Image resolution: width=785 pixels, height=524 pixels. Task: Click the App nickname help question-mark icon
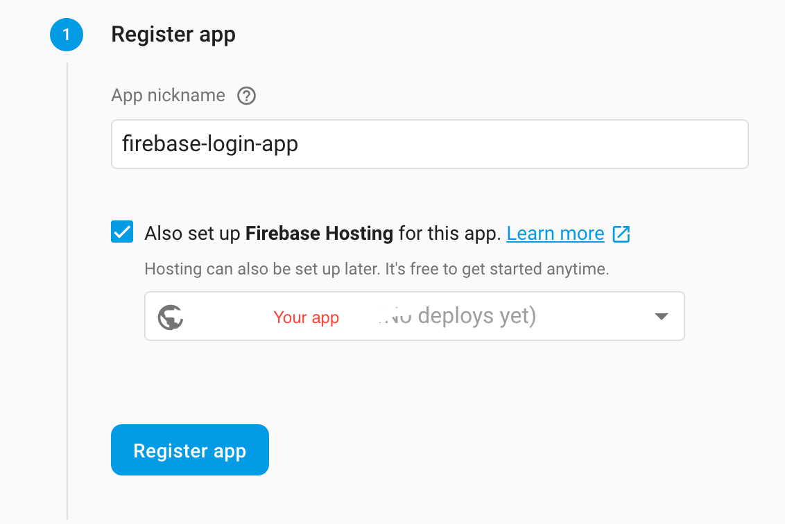pos(246,96)
